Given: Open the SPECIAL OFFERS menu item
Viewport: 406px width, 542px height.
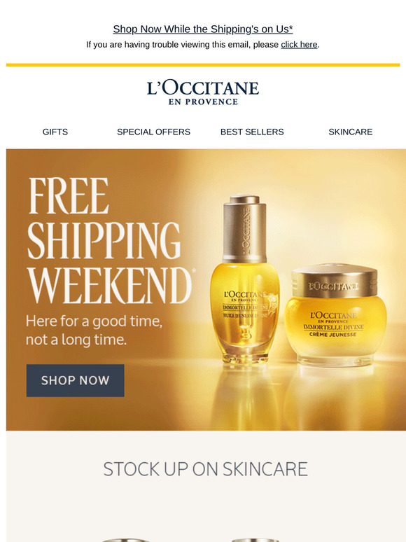Looking at the screenshot, I should tap(153, 132).
